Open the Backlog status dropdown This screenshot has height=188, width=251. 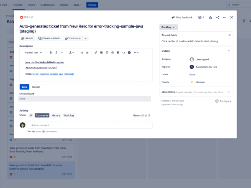point(169,27)
